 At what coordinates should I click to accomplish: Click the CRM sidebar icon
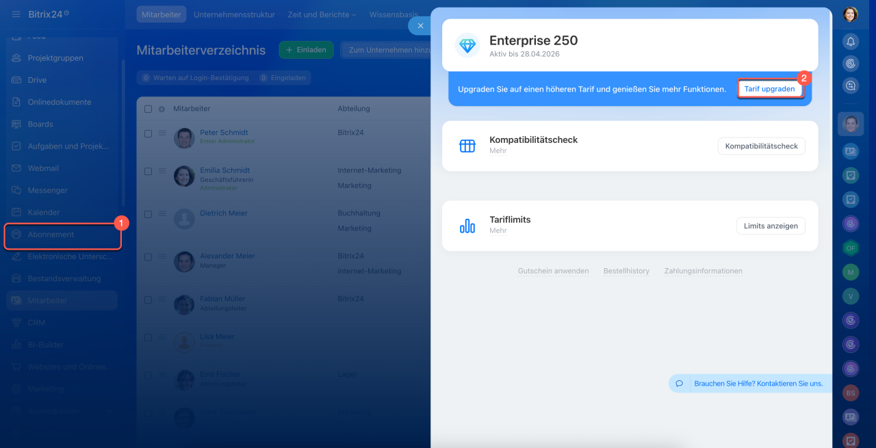coord(16,323)
